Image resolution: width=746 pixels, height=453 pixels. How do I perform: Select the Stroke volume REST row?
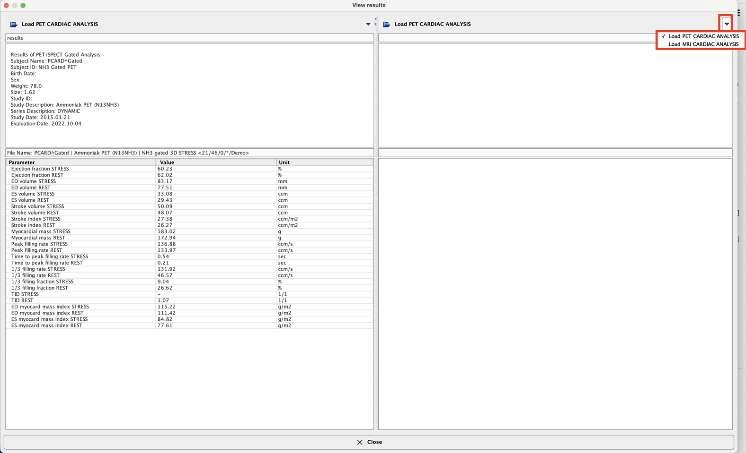click(x=189, y=213)
